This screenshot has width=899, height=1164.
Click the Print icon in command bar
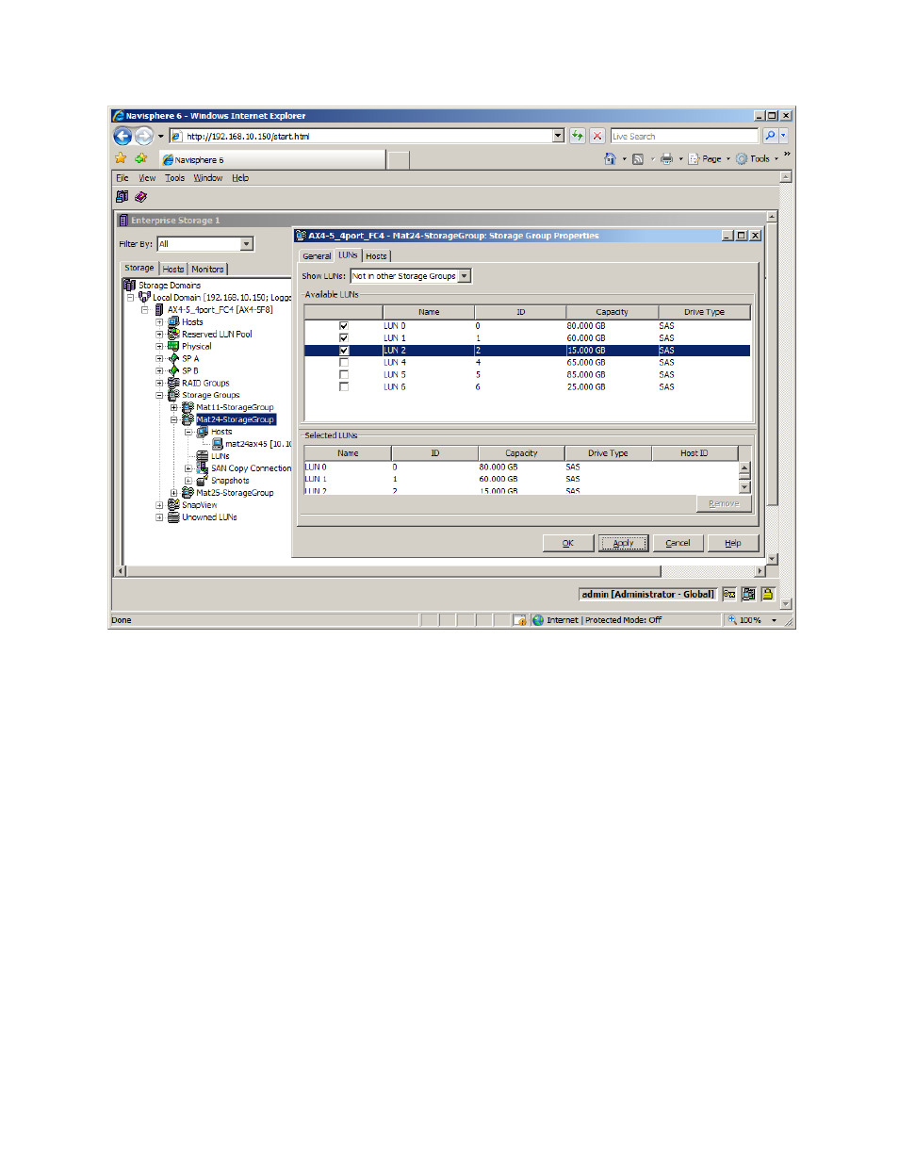tap(667, 159)
